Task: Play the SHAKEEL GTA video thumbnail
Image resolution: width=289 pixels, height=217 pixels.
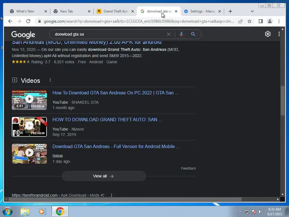Action: click(29, 100)
